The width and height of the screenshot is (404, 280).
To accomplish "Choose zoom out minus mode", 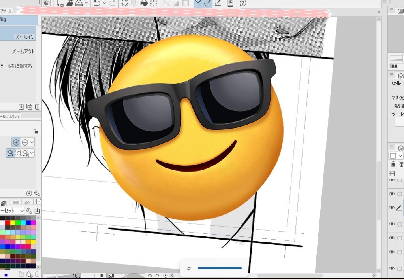I will 25,142.
